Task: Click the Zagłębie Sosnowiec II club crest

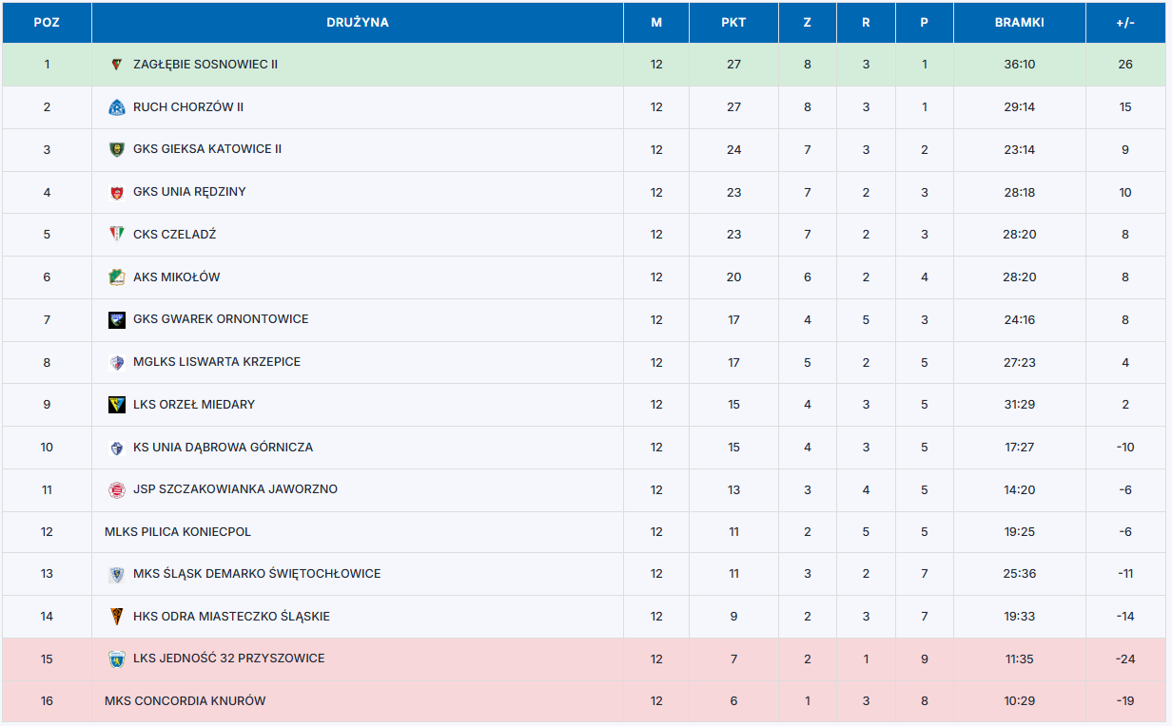Action: pos(117,65)
